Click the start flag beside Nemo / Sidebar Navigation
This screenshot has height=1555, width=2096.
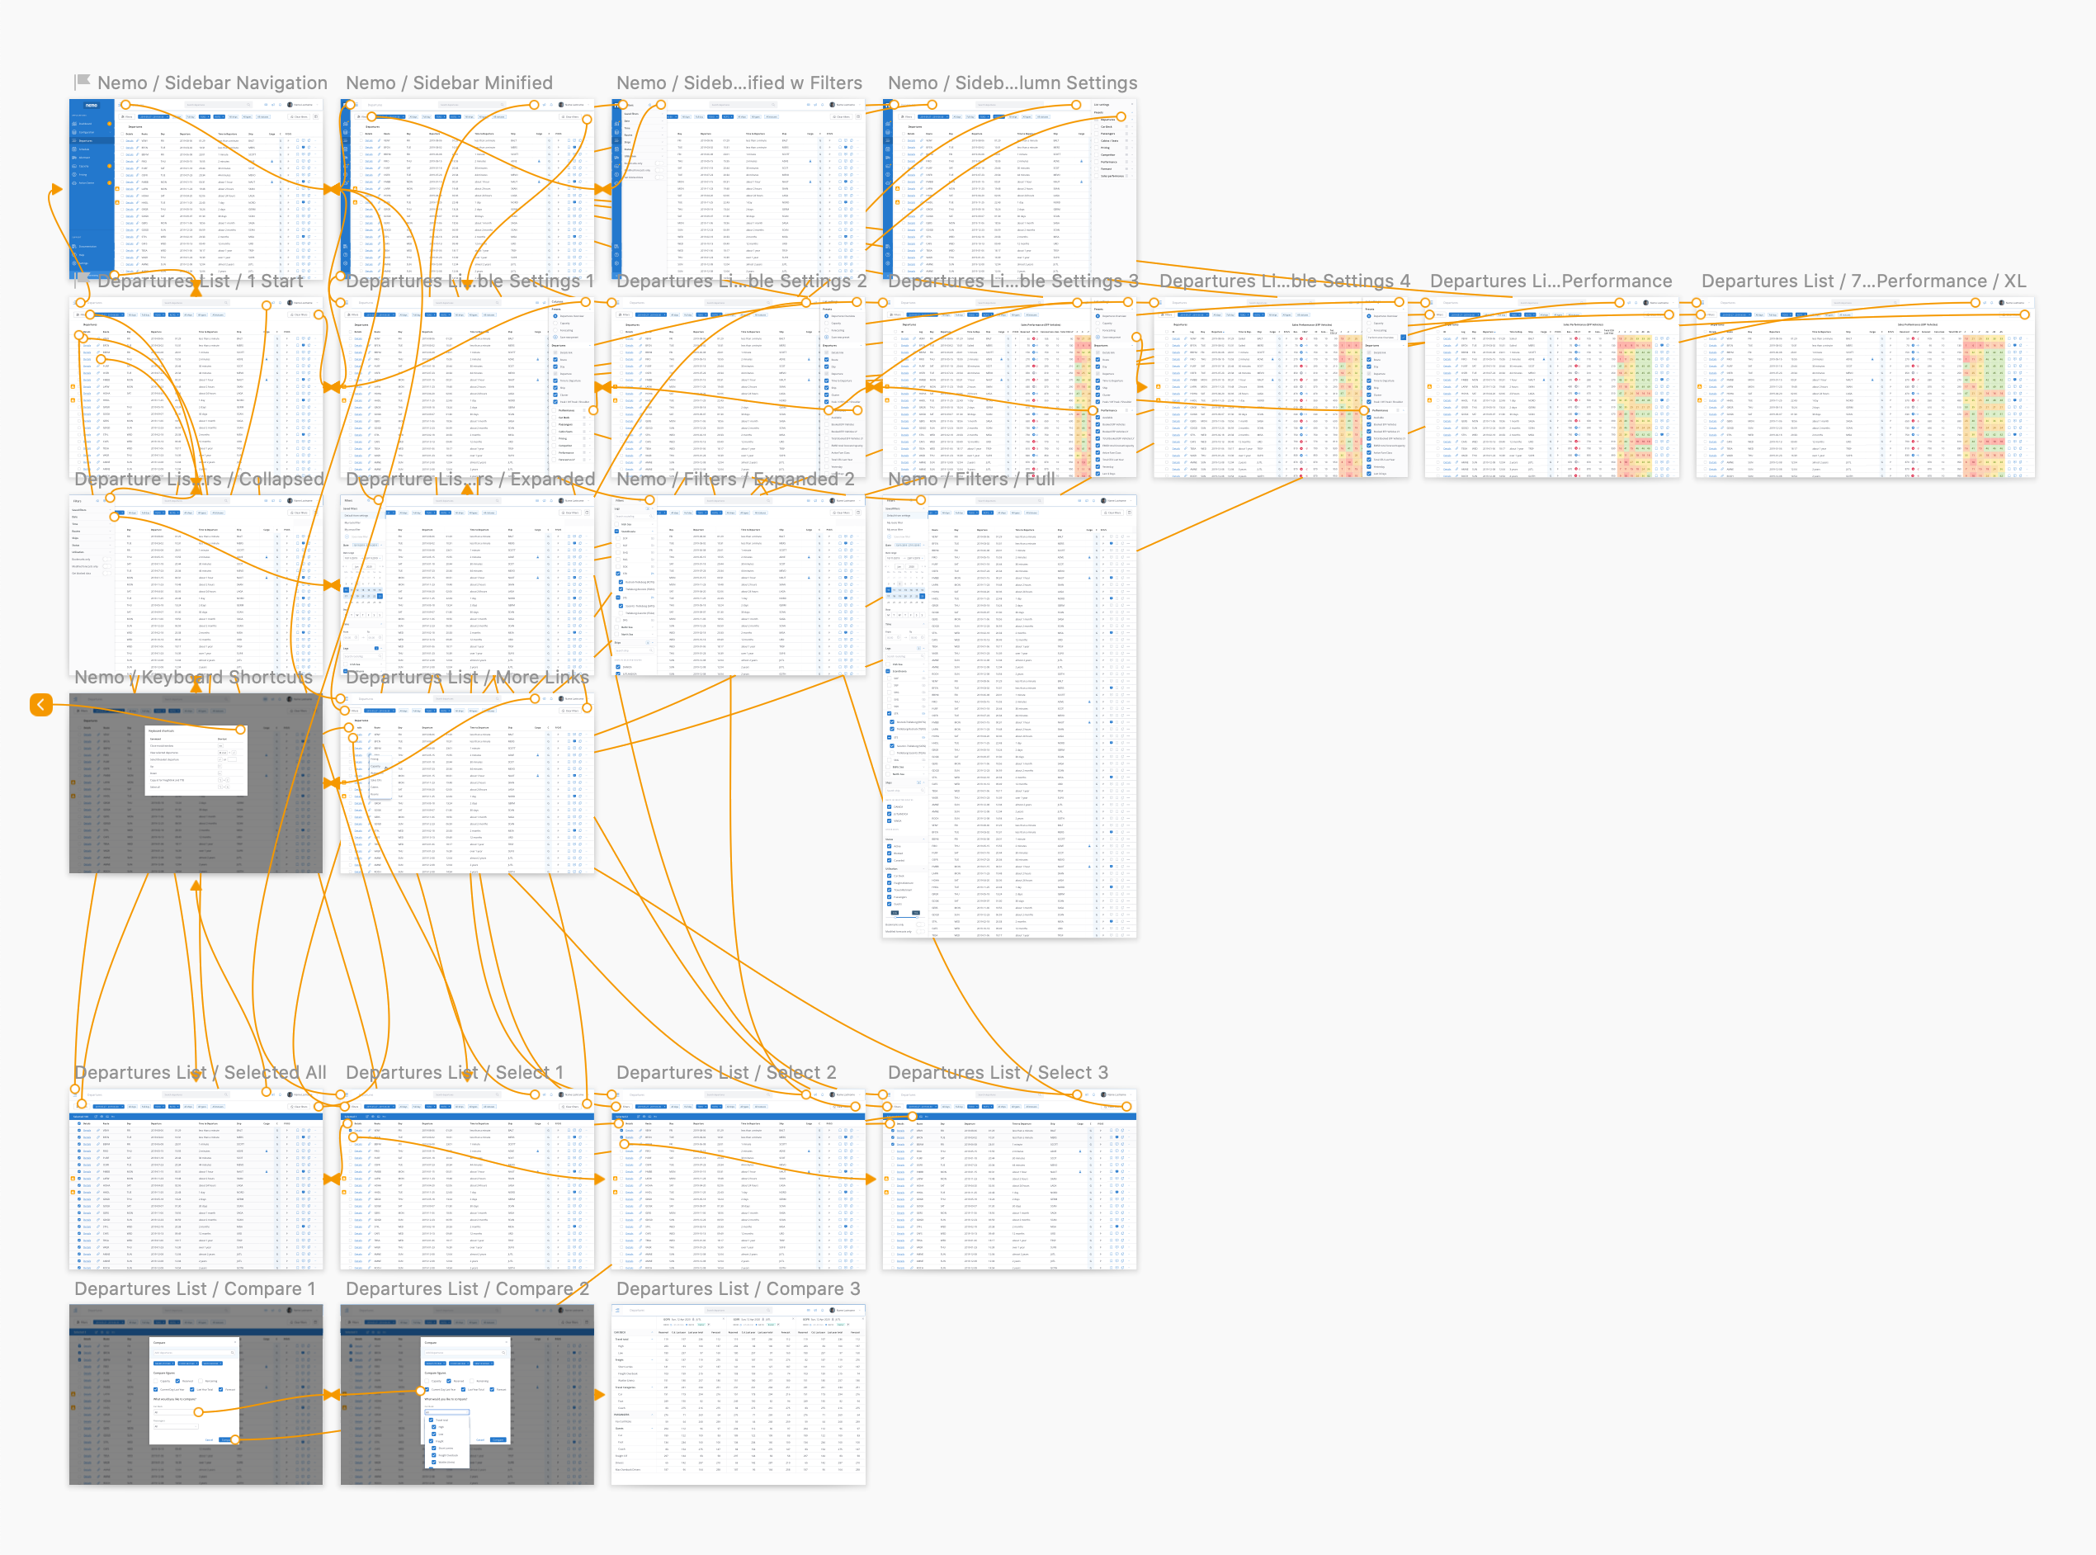[83, 83]
